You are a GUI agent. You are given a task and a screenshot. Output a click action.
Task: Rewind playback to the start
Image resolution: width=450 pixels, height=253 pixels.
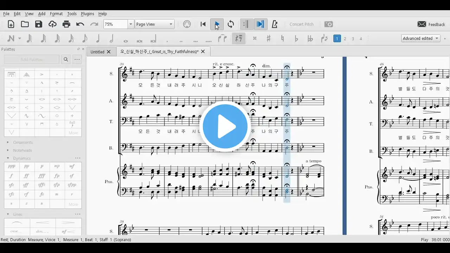click(203, 24)
